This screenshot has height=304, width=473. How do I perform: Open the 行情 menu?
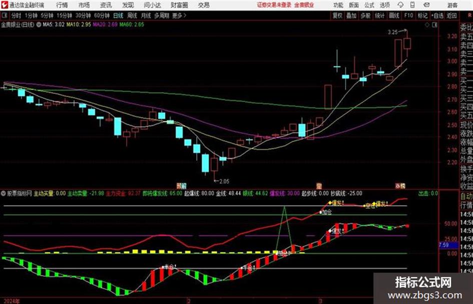62,5
